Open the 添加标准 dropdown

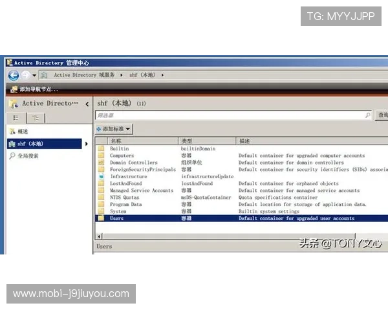pyautogui.click(x=114, y=129)
